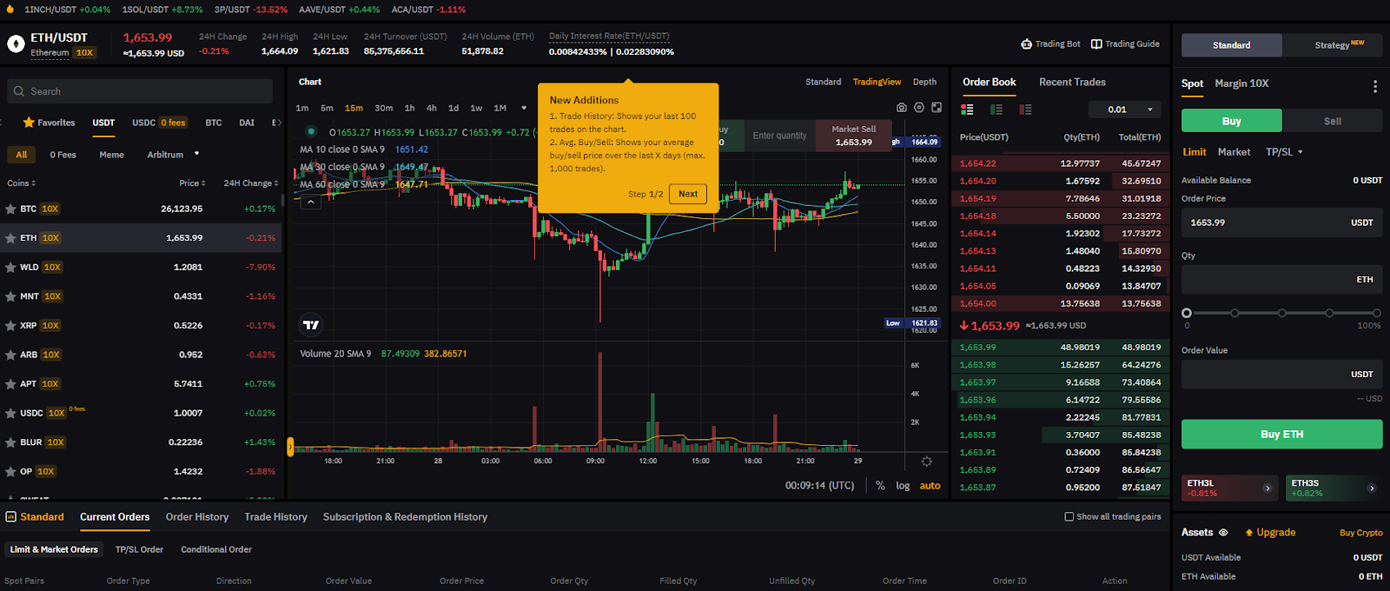1390x591 pixels.
Task: Click the chart indicator green dot
Action: pos(311,131)
